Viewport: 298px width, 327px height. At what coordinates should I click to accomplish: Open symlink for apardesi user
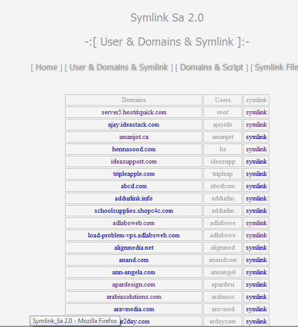coord(257,284)
